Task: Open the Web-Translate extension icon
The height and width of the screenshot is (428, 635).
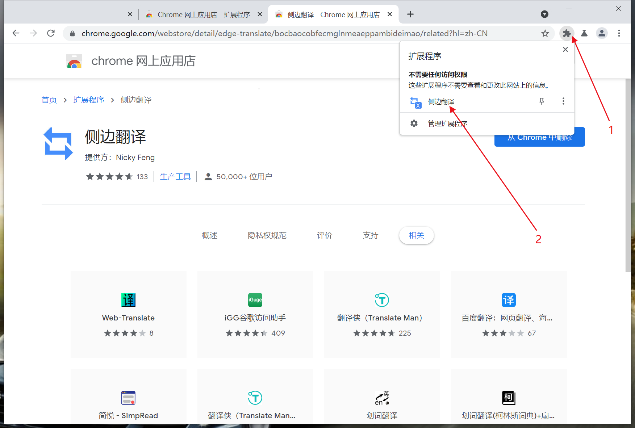Action: pos(128,300)
